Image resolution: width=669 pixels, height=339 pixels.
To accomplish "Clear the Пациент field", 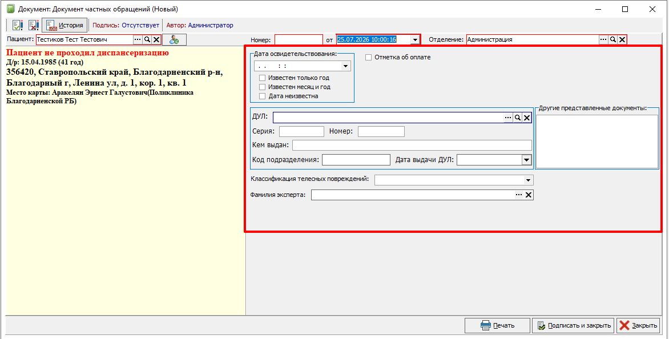I will click(156, 39).
